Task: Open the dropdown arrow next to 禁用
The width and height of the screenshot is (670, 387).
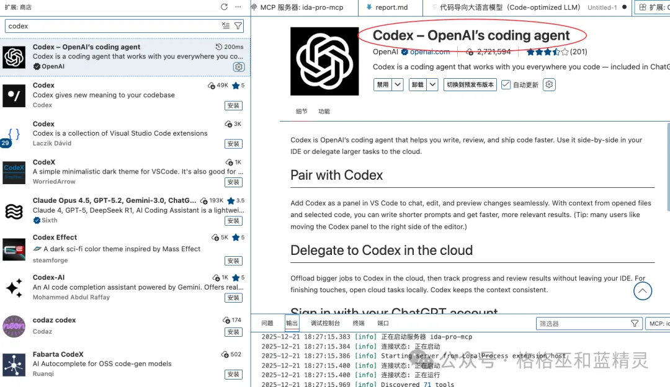Action: click(398, 84)
